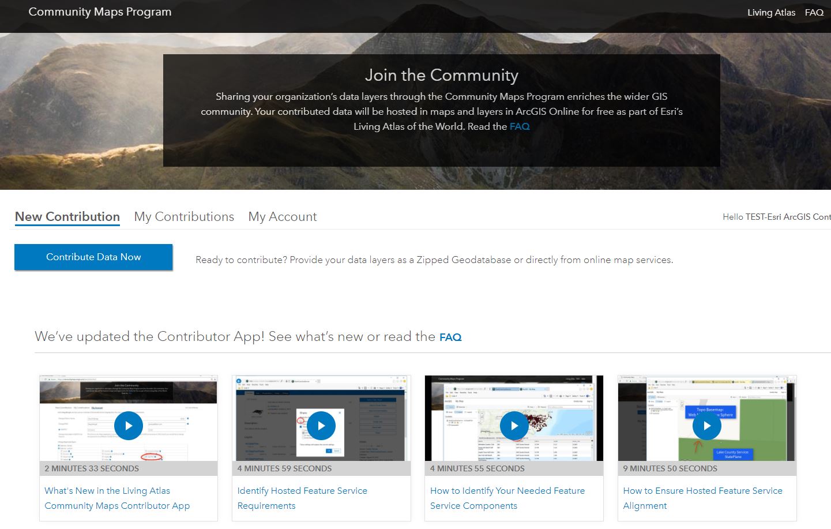The image size is (831, 529).
Task: Open the My Account tab
Action: pos(283,217)
